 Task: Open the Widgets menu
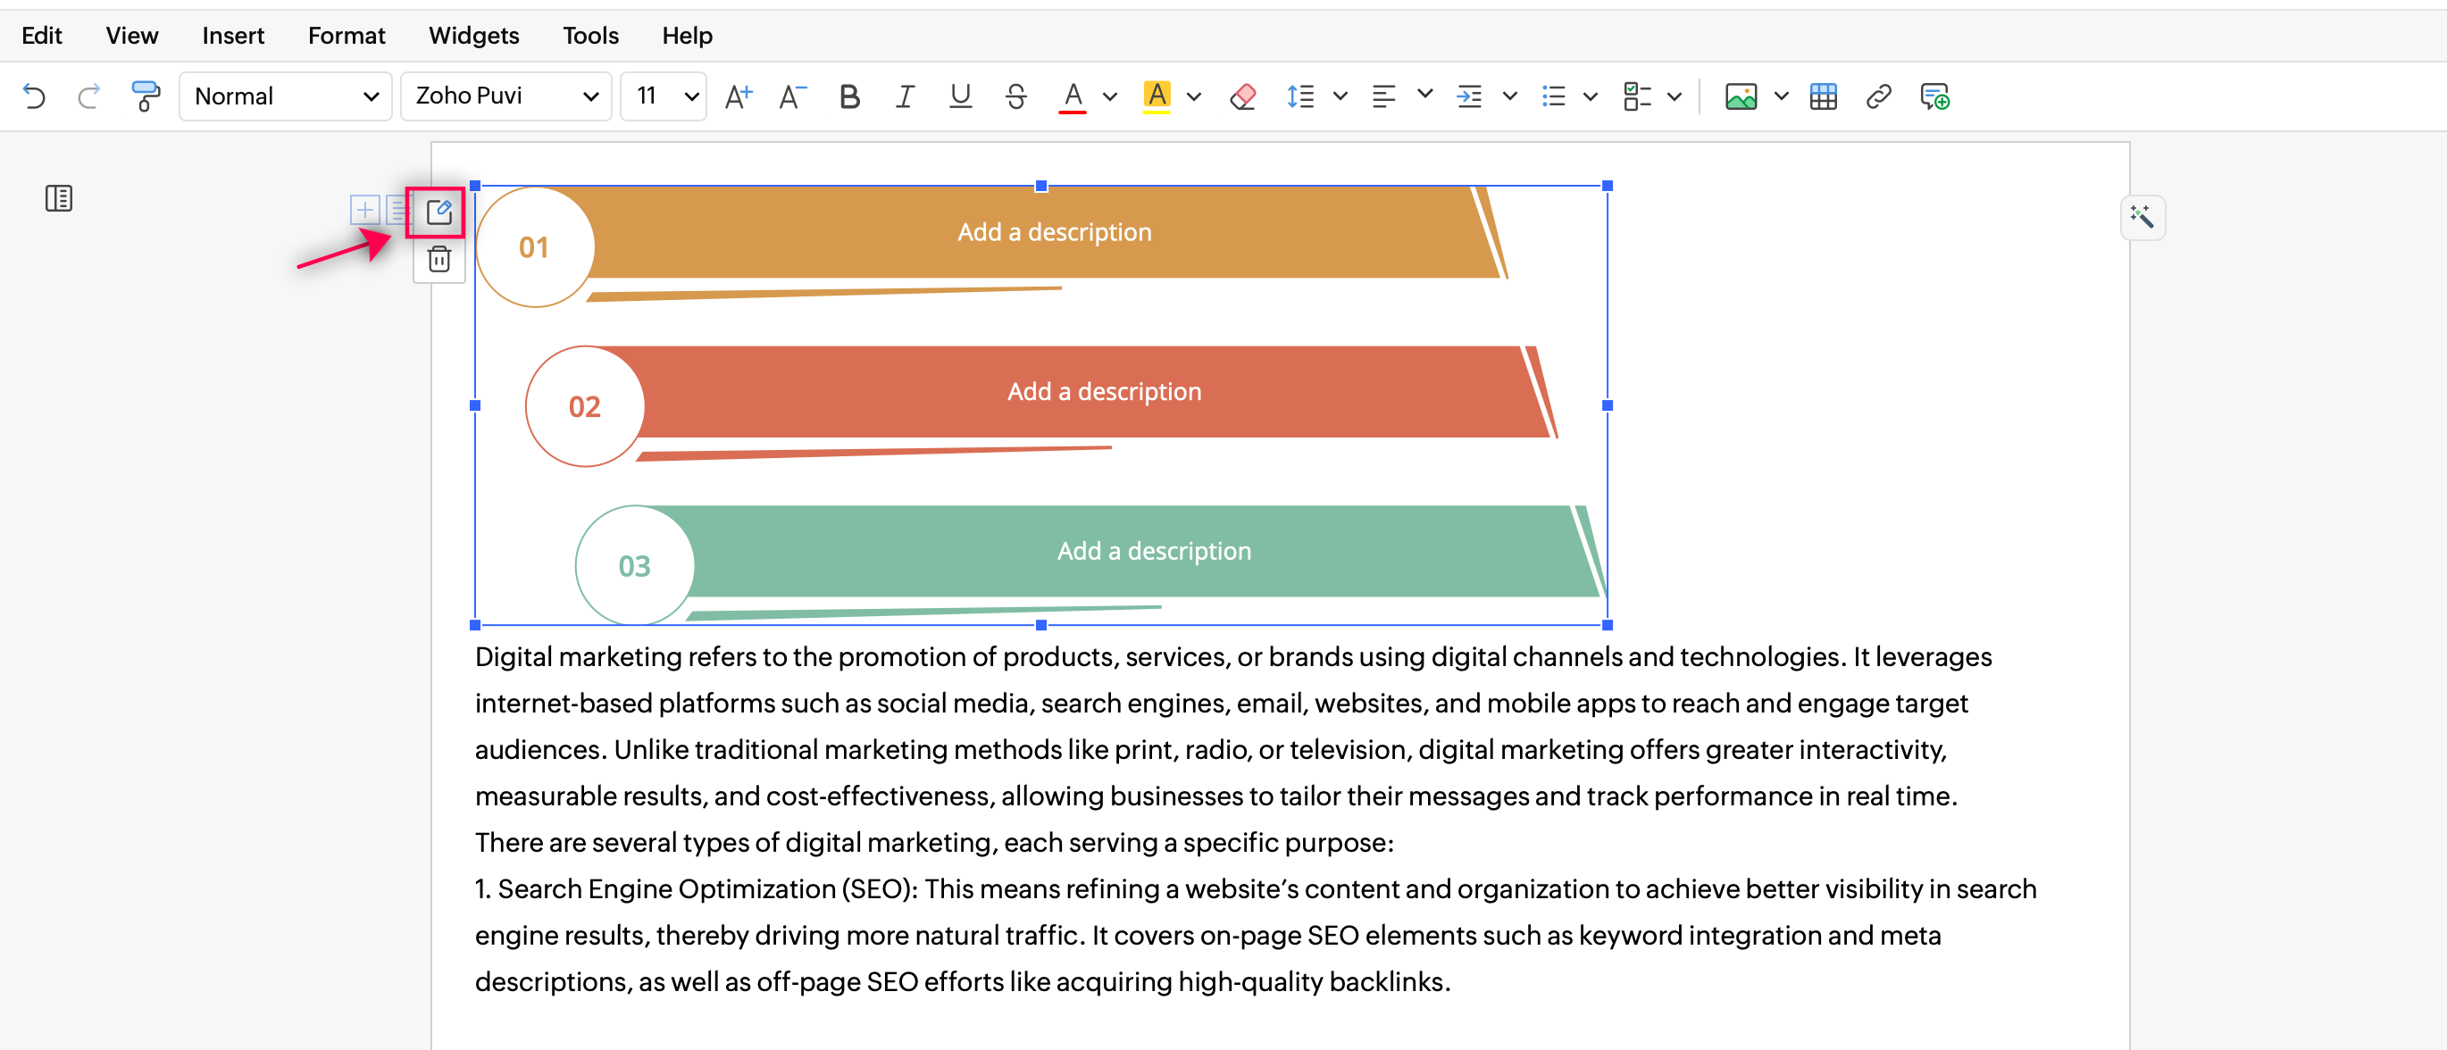coord(473,35)
